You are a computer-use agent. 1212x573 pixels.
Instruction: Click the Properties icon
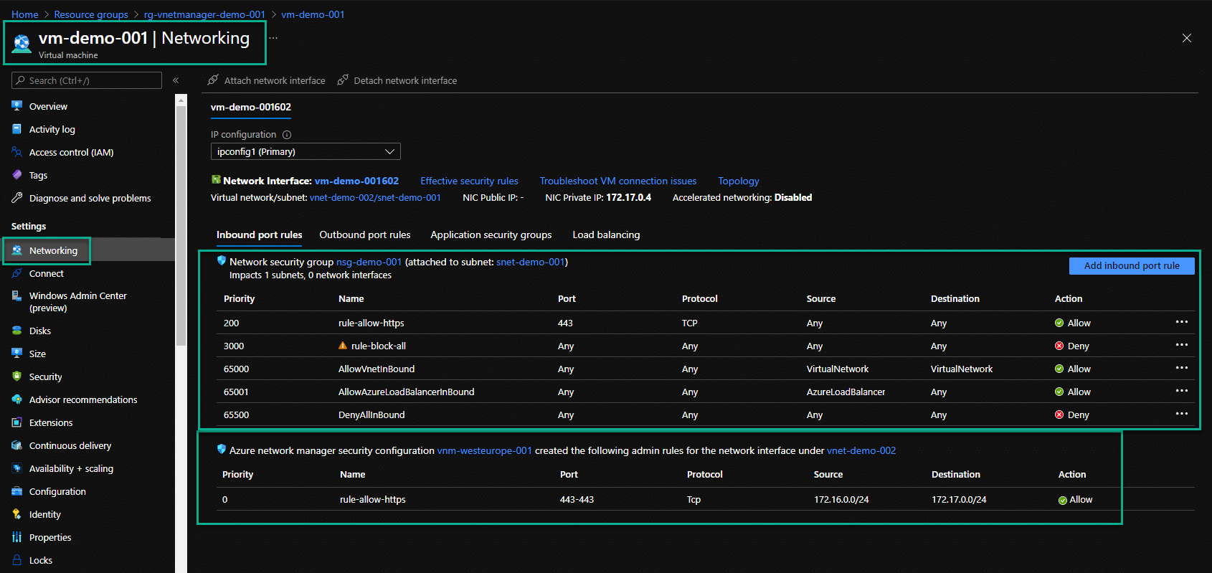point(17,537)
